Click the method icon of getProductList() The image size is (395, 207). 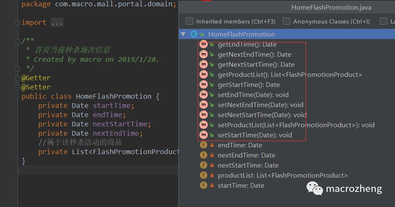pyautogui.click(x=203, y=74)
